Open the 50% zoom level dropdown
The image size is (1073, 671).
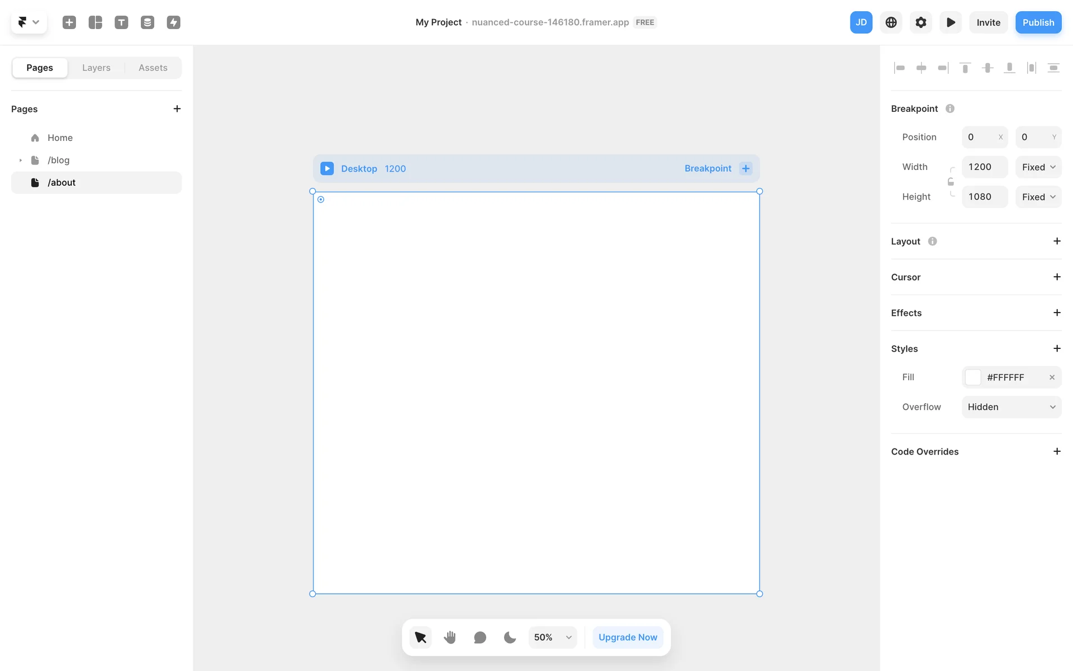tap(552, 637)
